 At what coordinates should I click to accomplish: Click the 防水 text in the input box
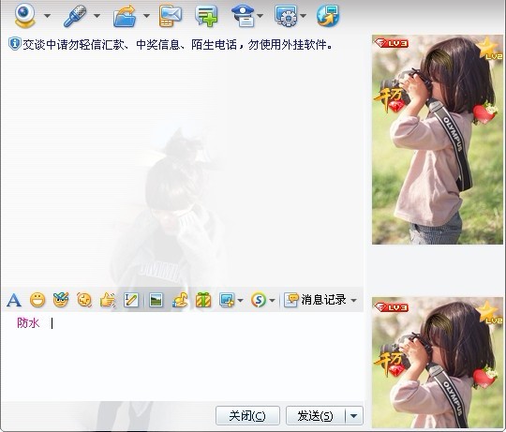tap(28, 323)
